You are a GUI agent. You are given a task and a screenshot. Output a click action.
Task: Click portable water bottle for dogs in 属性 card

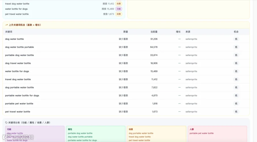click(x=82, y=140)
